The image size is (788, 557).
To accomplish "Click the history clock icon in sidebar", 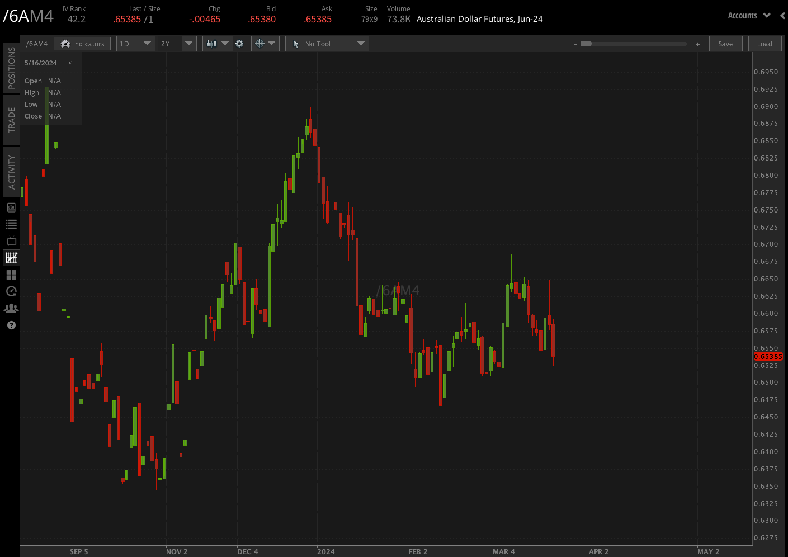I will coord(11,291).
